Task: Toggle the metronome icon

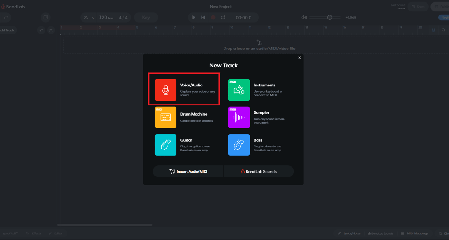Action: [86, 18]
